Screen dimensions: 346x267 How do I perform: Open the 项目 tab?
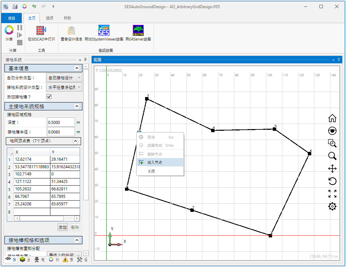(x=12, y=18)
